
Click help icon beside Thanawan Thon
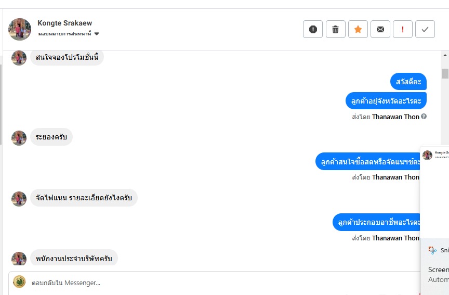424,117
